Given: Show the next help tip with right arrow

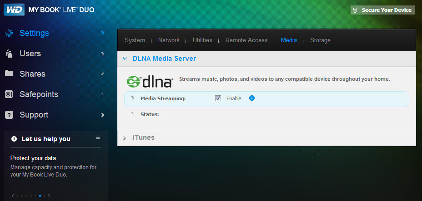Looking at the screenshot, I should (49, 196).
